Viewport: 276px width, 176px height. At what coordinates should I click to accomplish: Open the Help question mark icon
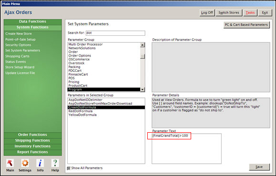tap(55, 163)
